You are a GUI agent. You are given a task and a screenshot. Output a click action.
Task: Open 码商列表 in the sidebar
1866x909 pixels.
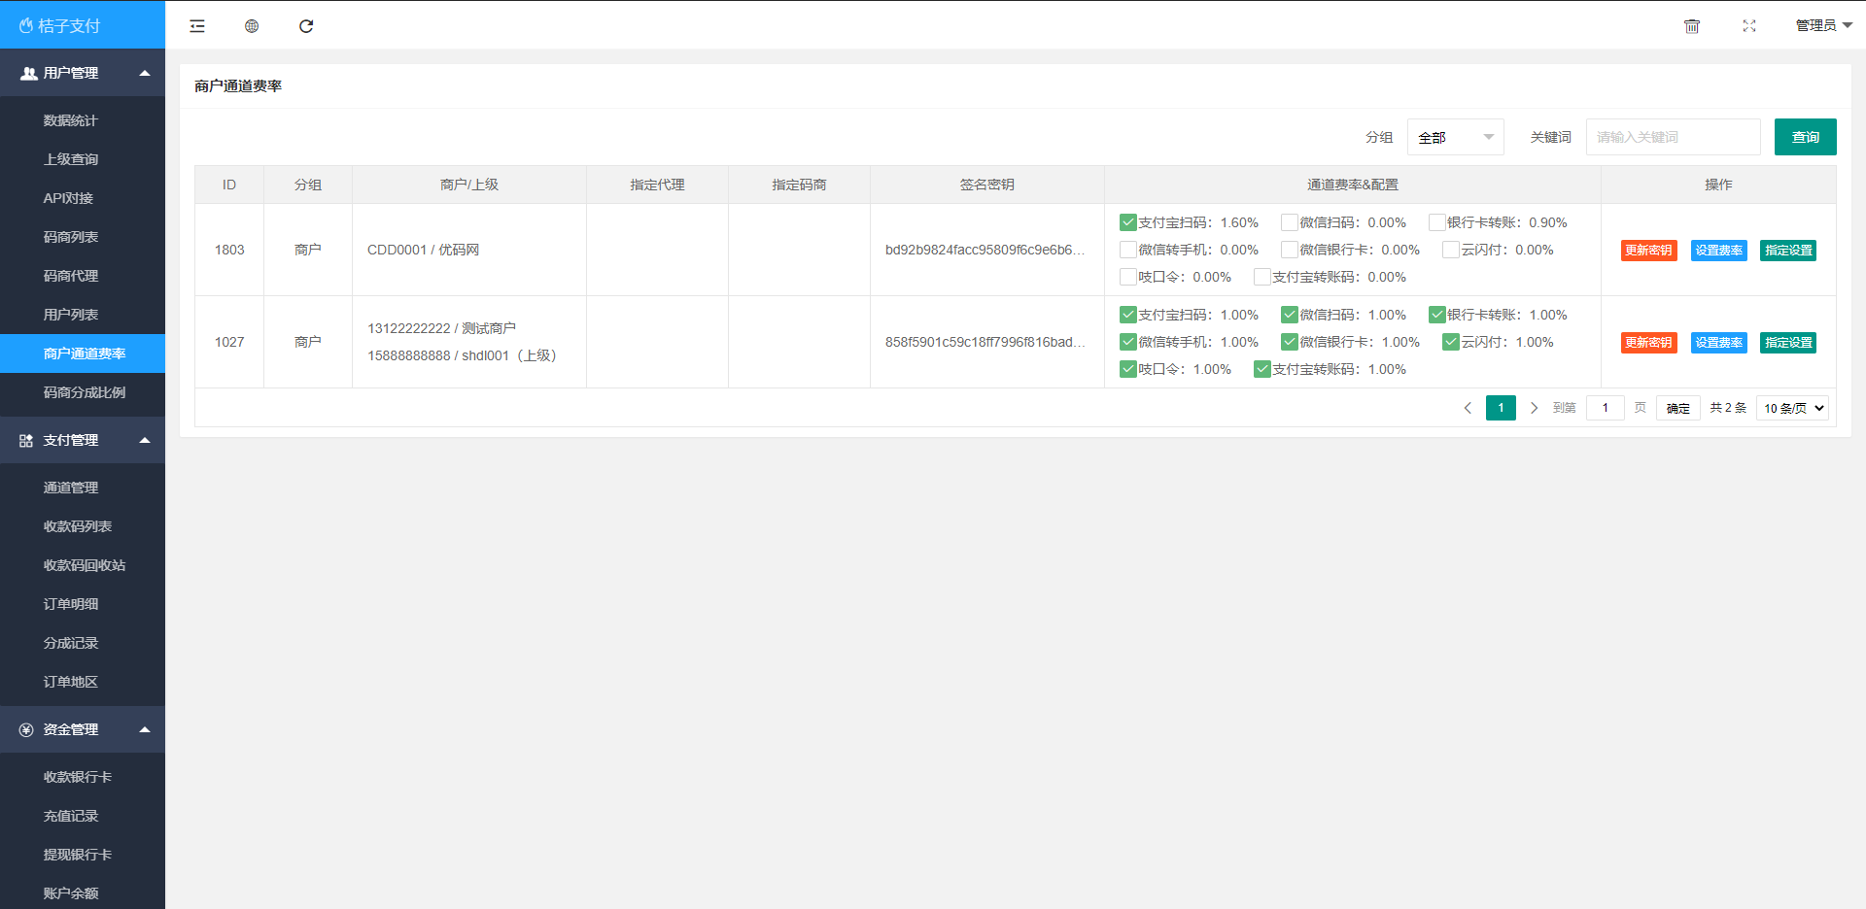(71, 237)
